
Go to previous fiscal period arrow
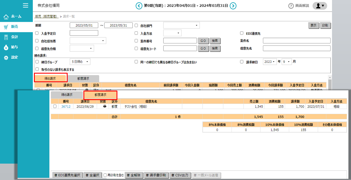(139, 5)
